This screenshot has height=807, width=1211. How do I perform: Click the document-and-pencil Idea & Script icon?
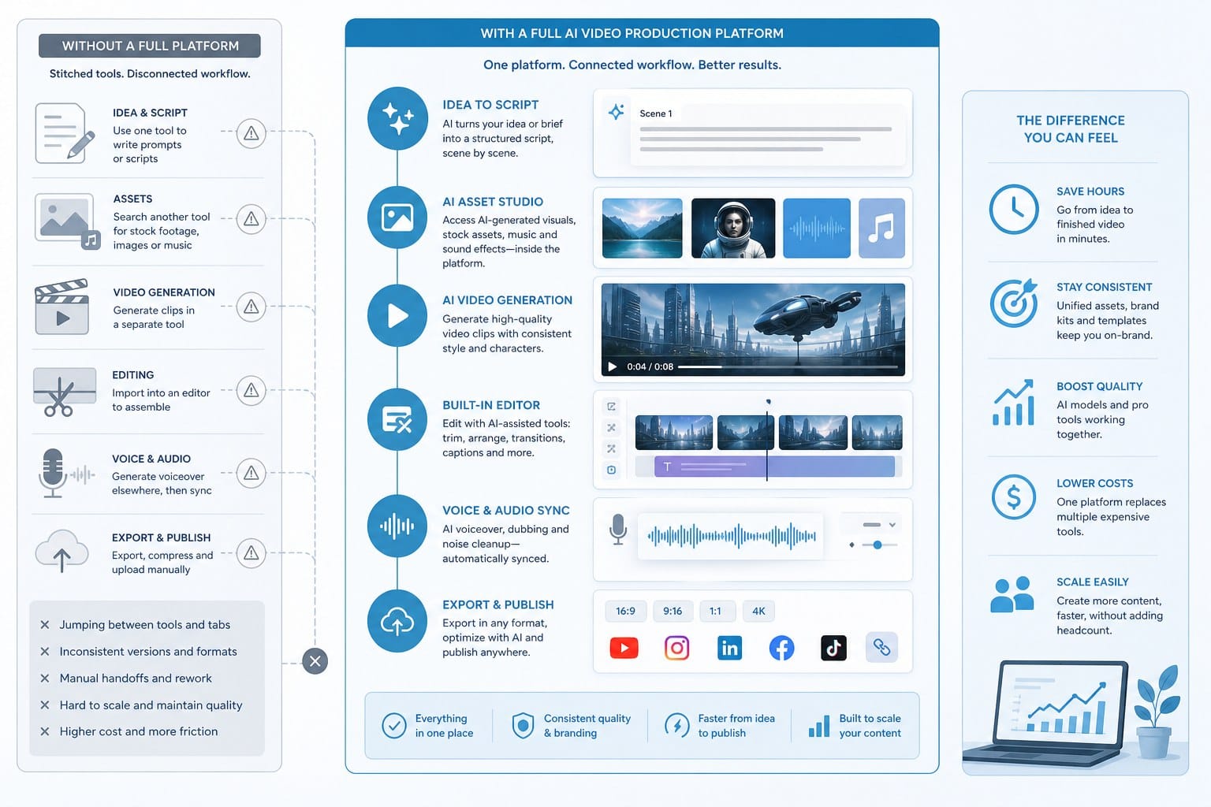click(65, 133)
